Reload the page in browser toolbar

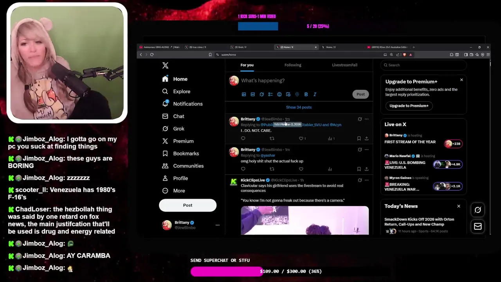pyautogui.click(x=152, y=54)
